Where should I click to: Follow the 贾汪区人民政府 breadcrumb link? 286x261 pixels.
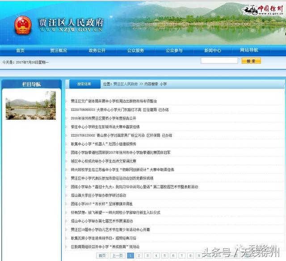[126, 84]
